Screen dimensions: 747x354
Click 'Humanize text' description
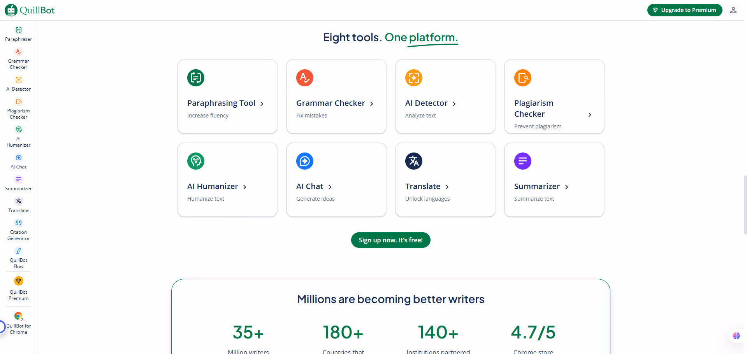pyautogui.click(x=206, y=199)
